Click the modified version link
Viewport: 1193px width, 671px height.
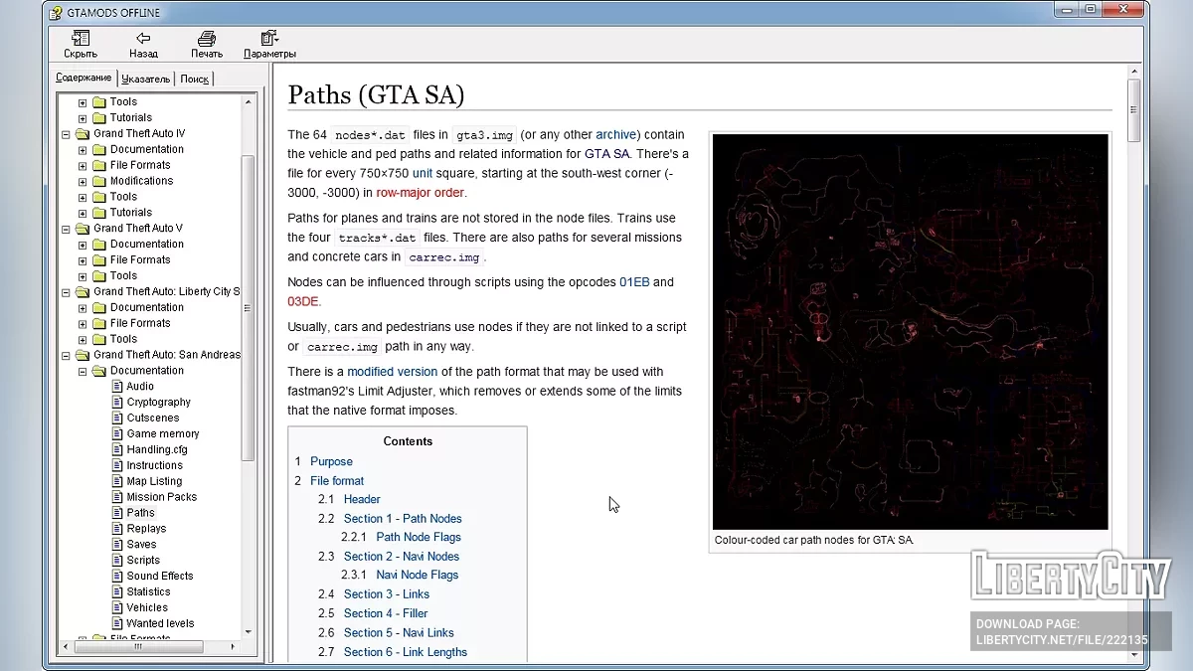click(x=392, y=372)
